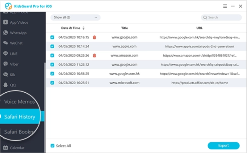The height and width of the screenshot is (153, 247).
Task: Go to Voice Memos section
Action: pyautogui.click(x=19, y=102)
